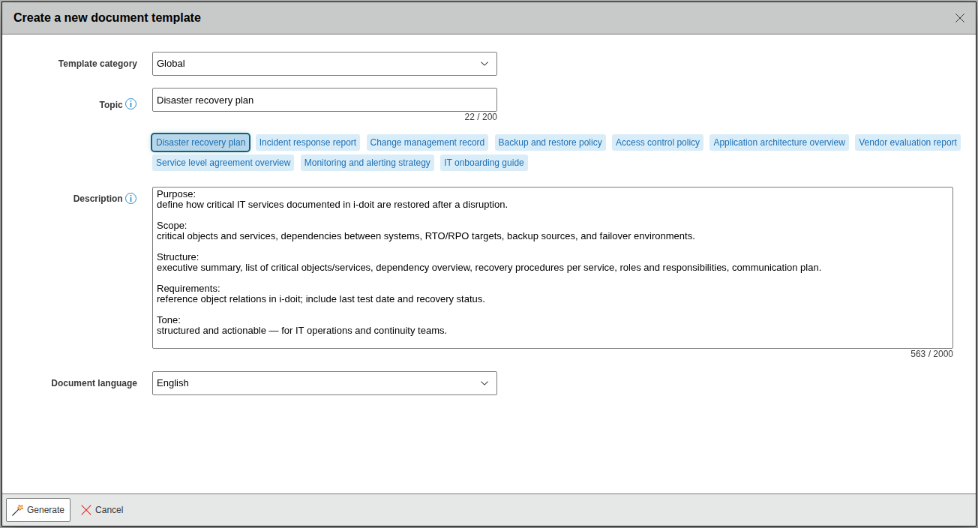Select the Backup and restore policy chip
978x528 pixels.
(550, 142)
